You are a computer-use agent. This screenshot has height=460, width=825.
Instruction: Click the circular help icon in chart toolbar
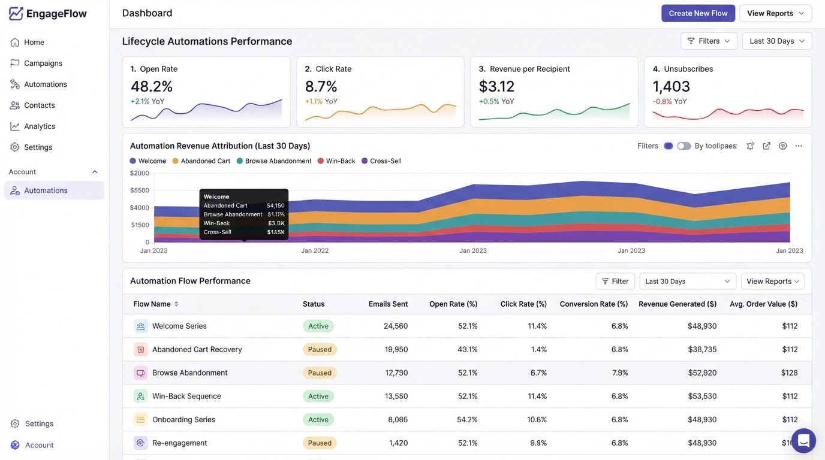pyautogui.click(x=782, y=146)
